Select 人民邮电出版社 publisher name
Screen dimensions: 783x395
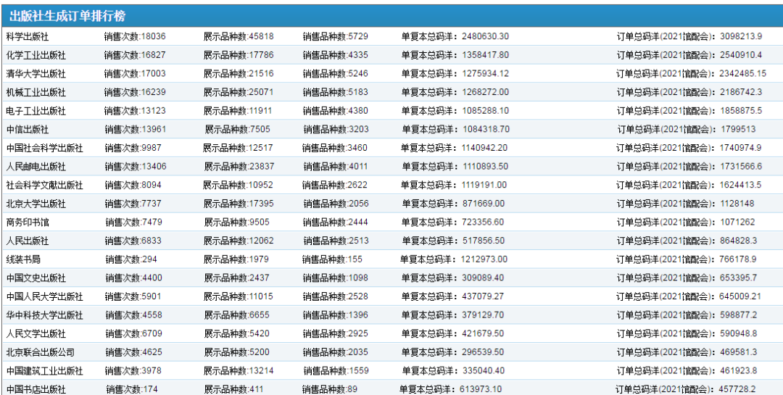[36, 167]
